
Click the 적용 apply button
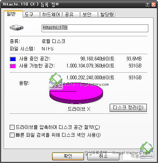point(138,156)
